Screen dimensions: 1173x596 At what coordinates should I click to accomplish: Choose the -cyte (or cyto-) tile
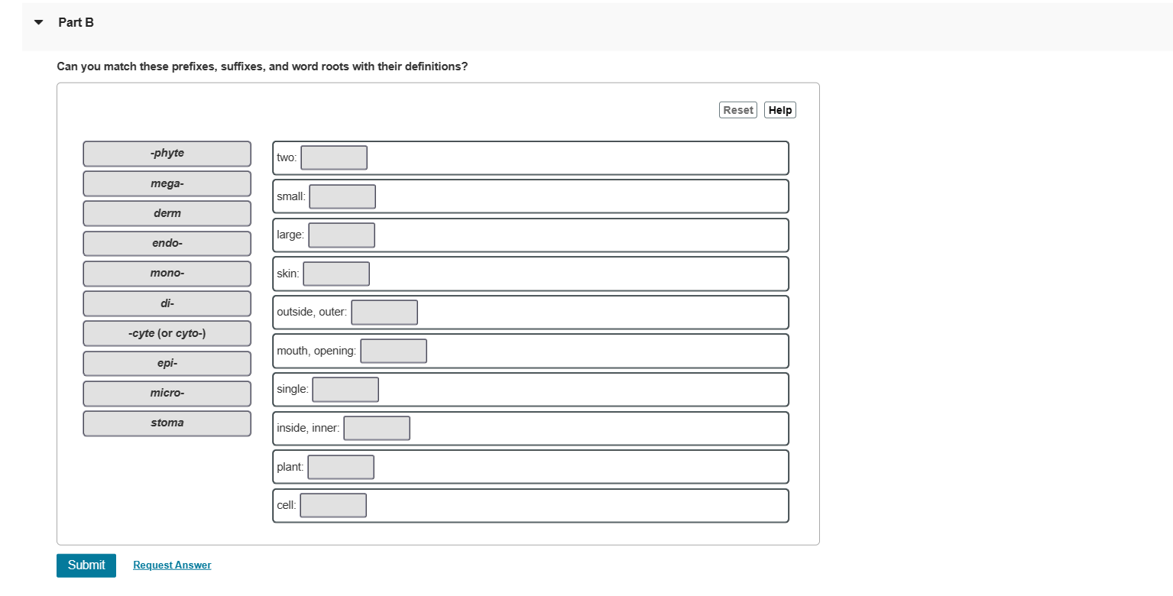point(167,333)
